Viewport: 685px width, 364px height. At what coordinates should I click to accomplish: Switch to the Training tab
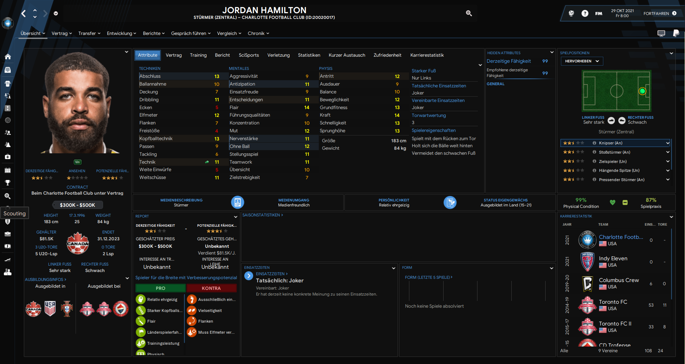coord(198,55)
